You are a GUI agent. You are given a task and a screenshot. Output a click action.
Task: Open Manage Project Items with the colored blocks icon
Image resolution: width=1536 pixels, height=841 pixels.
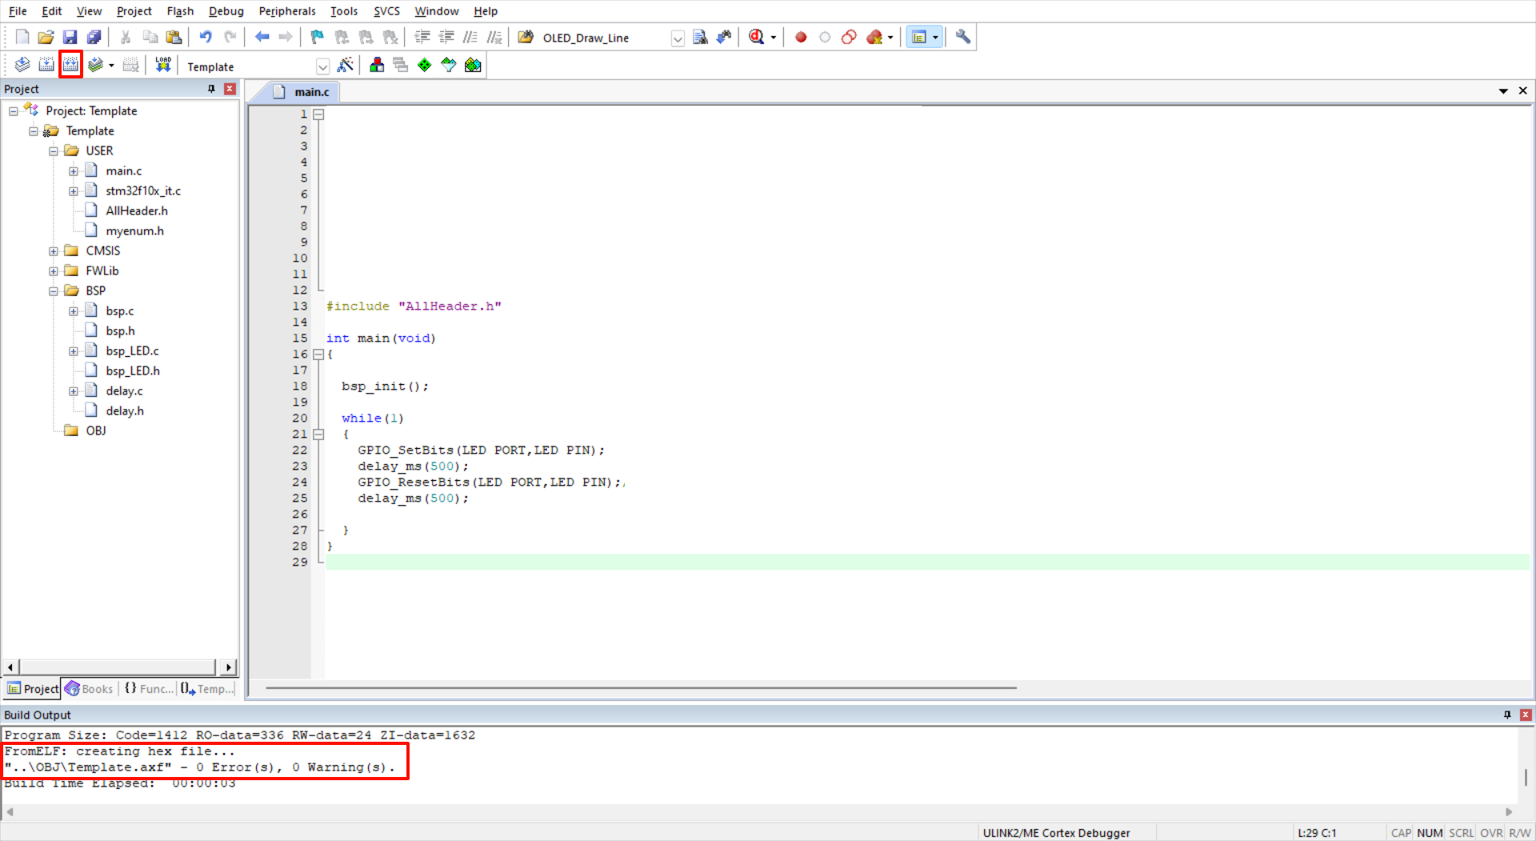click(377, 65)
